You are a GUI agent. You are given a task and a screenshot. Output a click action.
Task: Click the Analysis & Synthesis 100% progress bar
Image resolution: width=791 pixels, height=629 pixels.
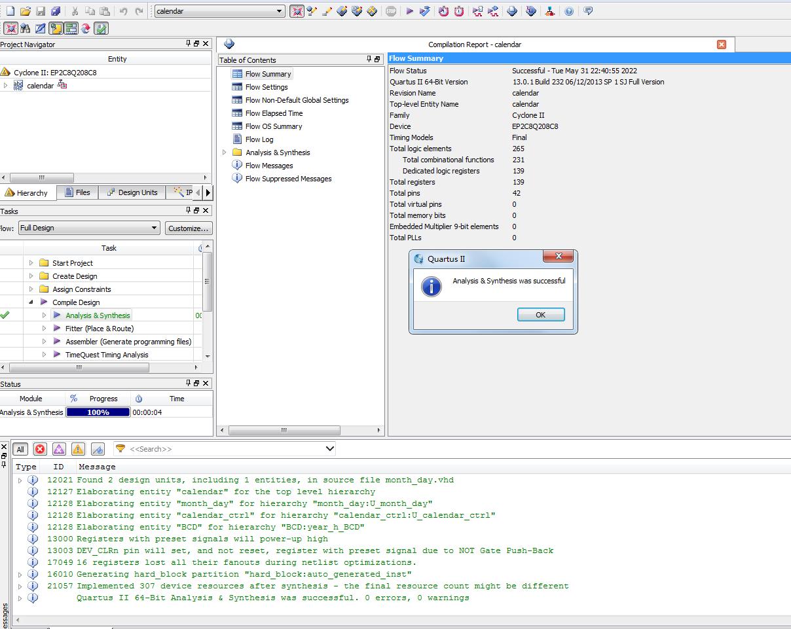98,412
